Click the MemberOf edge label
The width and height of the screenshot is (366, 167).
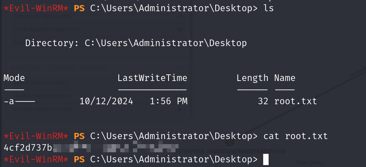(x=358, y=72)
